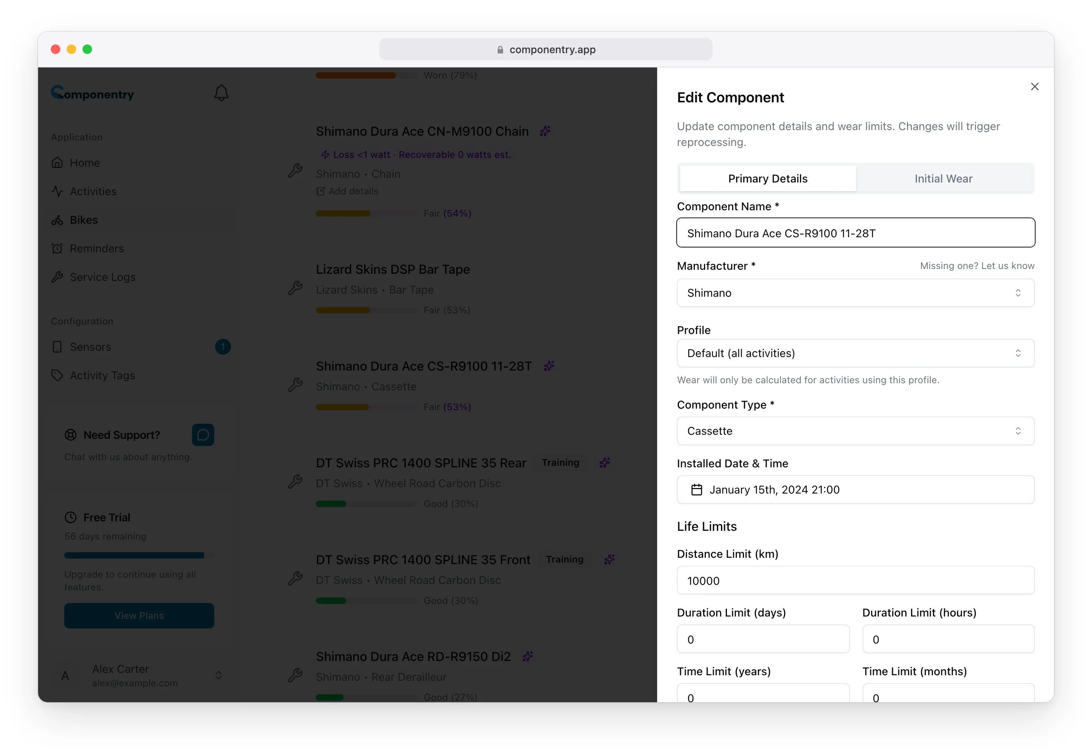Click wrench icon for PRC 1400 Rear wheel
Image resolution: width=1092 pixels, height=753 pixels.
click(x=295, y=482)
